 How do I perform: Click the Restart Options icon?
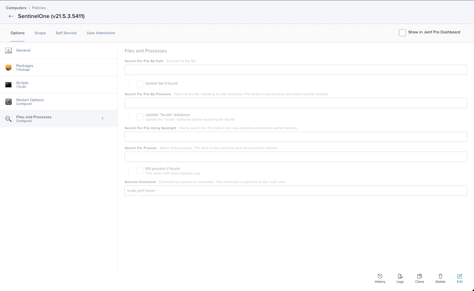[x=9, y=102]
